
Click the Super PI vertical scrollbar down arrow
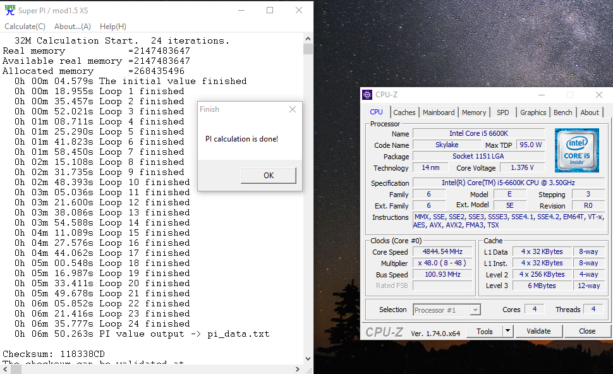tap(308, 359)
